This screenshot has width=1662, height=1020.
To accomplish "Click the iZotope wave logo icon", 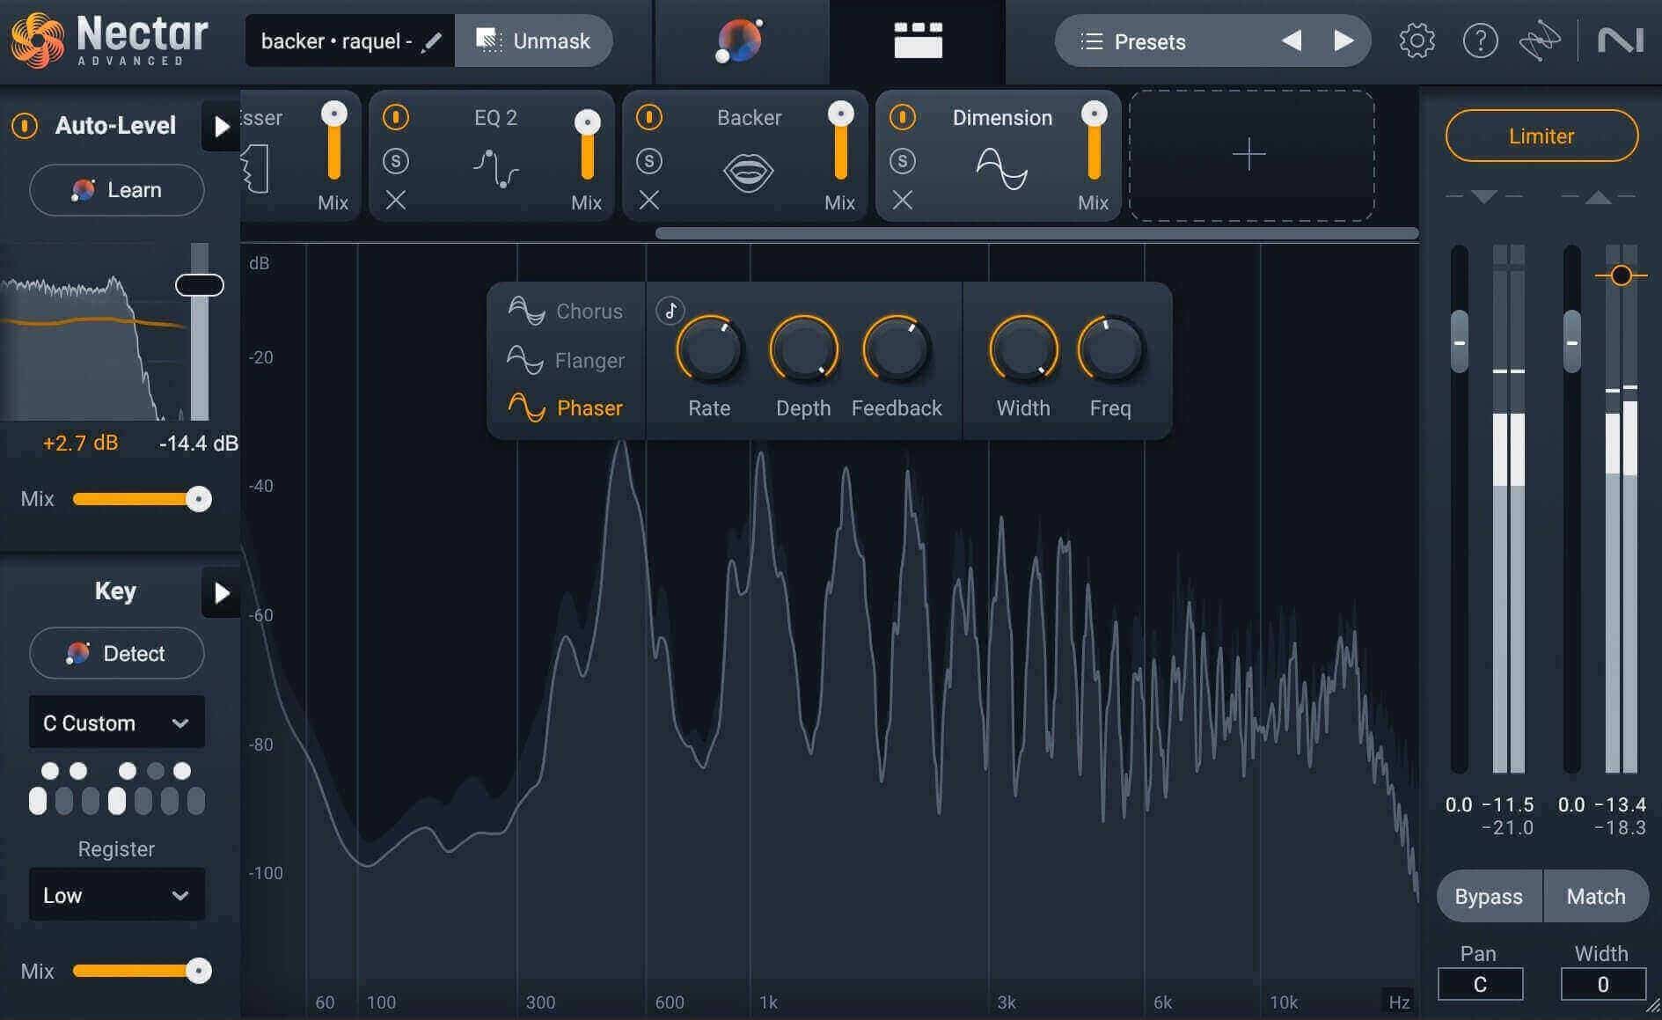I will click(x=1540, y=40).
